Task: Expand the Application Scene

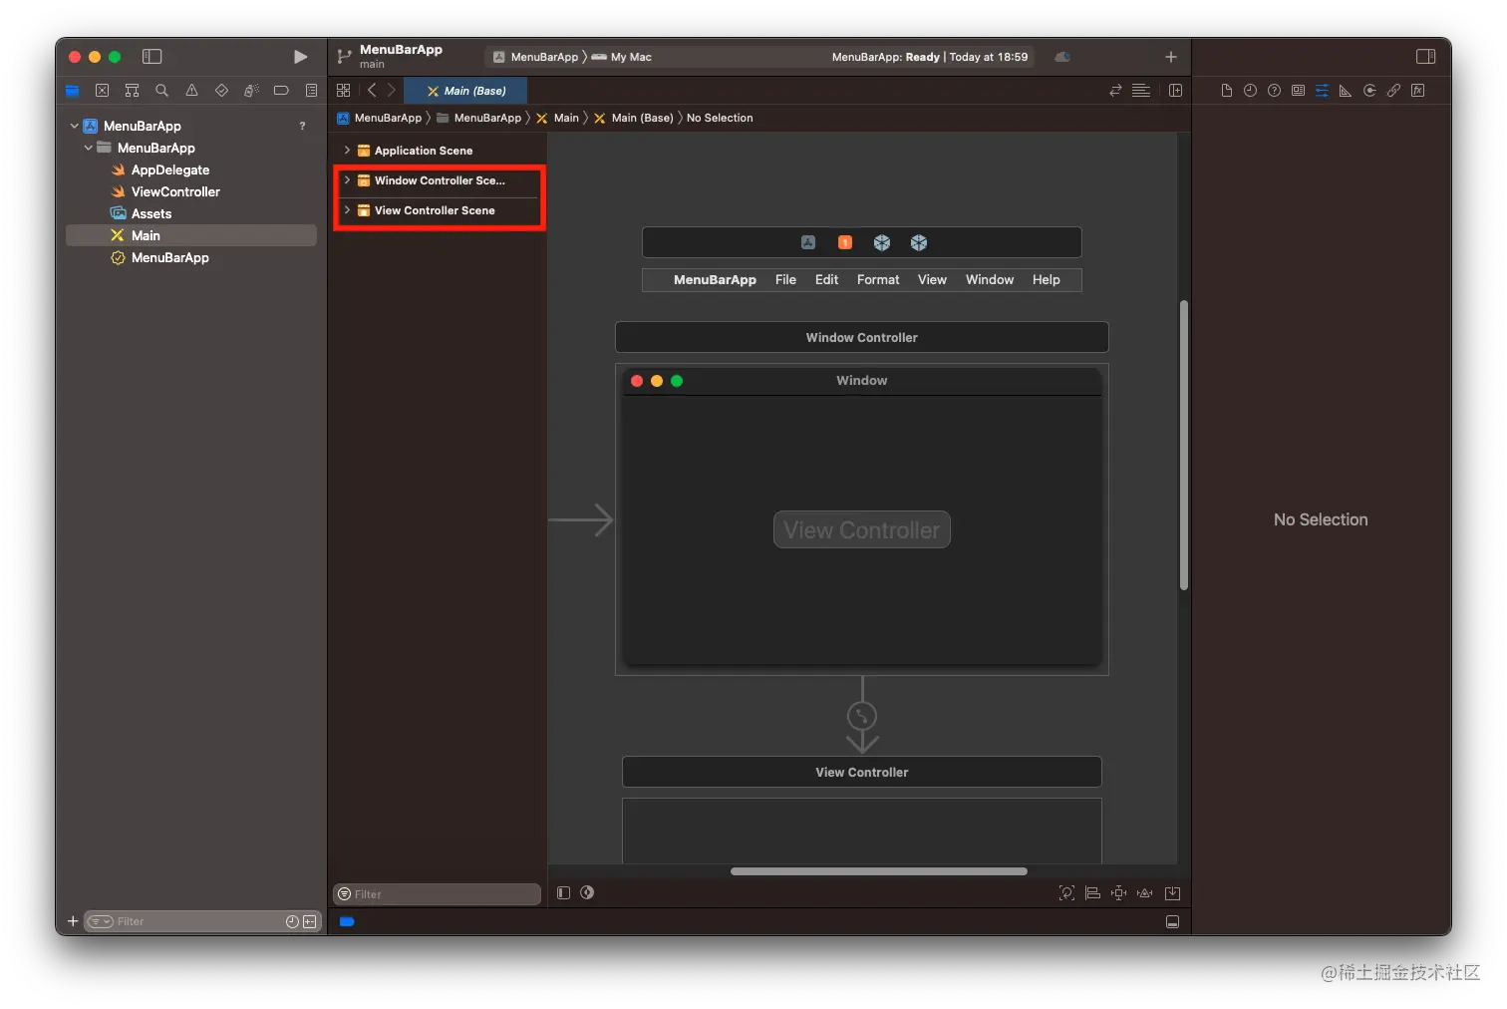Action: pos(347,151)
